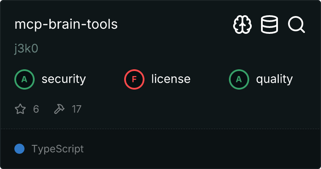Click the blank space between title and brain icon

(173, 25)
